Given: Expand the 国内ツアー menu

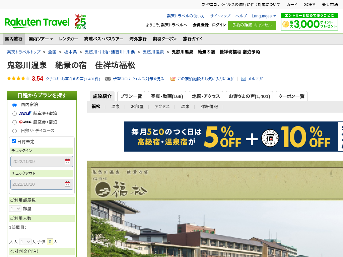Looking at the screenshot, I should tap(41, 39).
